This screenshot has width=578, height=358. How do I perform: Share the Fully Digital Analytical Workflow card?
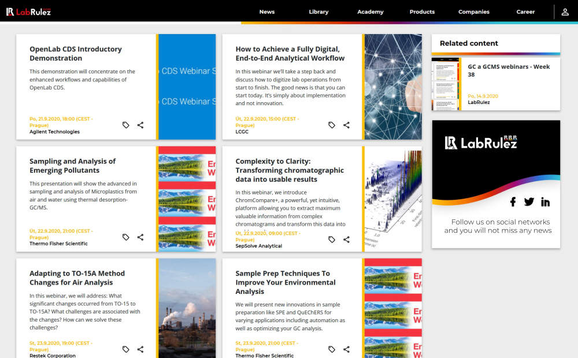(346, 125)
